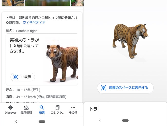This screenshot has height=126, width=167.
Task: Tap the Panthera tigris scientific name
Action: click(27, 31)
